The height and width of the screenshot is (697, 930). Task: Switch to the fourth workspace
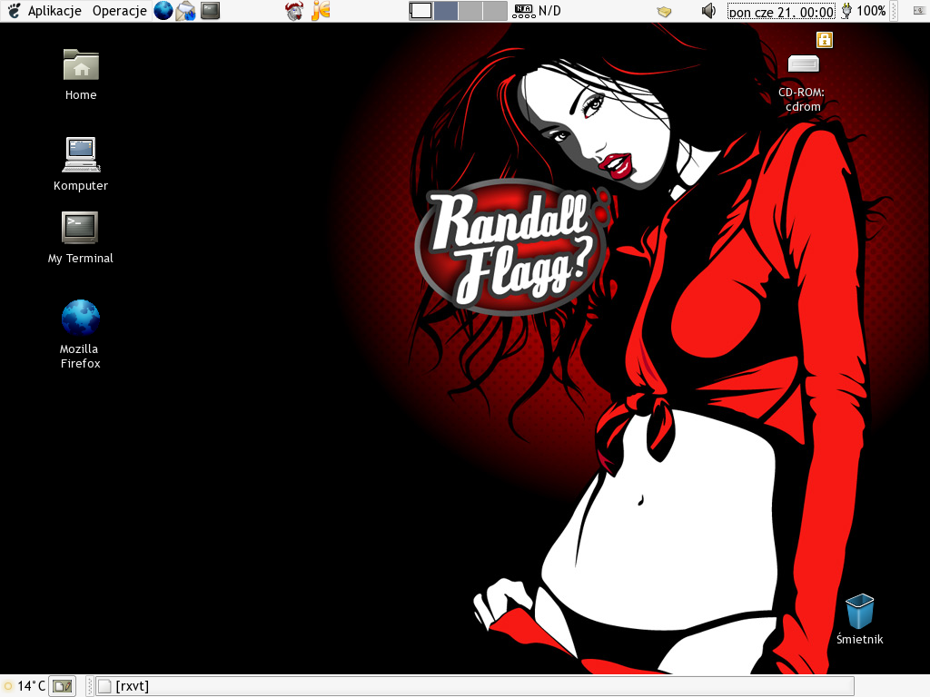[495, 11]
